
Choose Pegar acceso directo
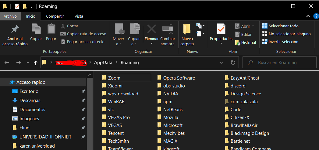tap(83, 42)
